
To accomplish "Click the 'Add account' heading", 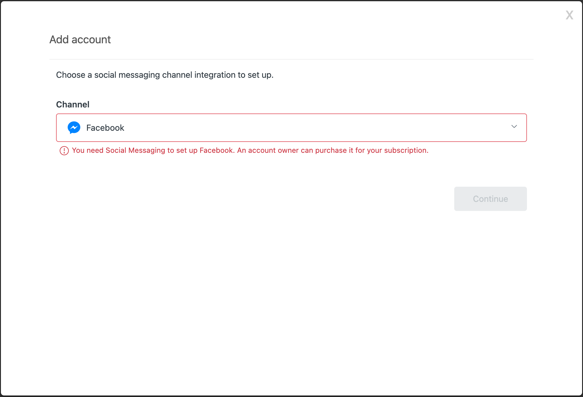I will [x=80, y=40].
